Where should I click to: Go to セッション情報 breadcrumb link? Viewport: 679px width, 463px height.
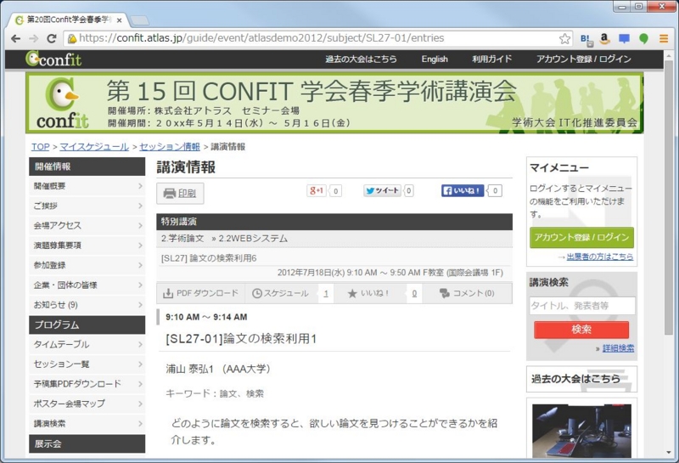pyautogui.click(x=170, y=147)
